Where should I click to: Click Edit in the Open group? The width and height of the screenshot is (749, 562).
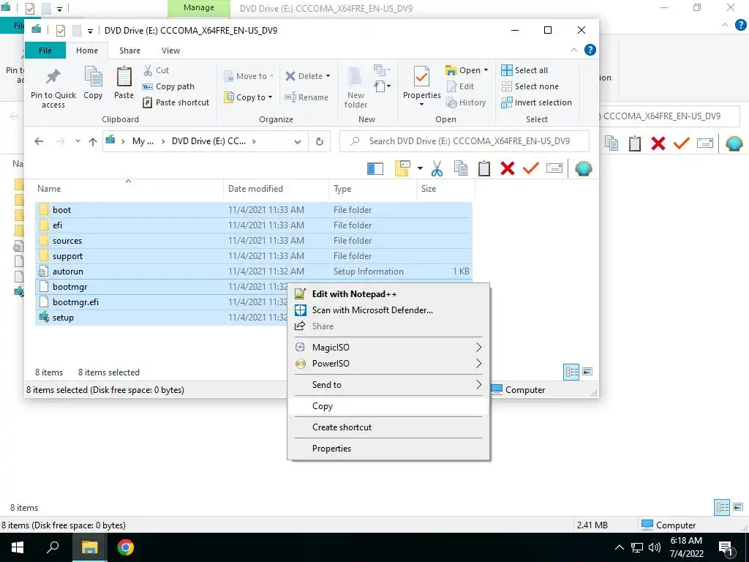pyautogui.click(x=461, y=86)
